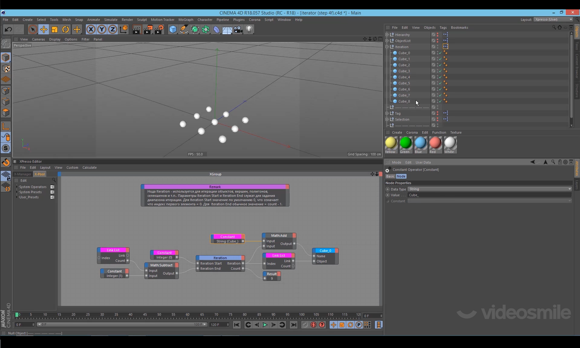Click the Cube primitive icon
The height and width of the screenshot is (348, 580).
(x=173, y=29)
